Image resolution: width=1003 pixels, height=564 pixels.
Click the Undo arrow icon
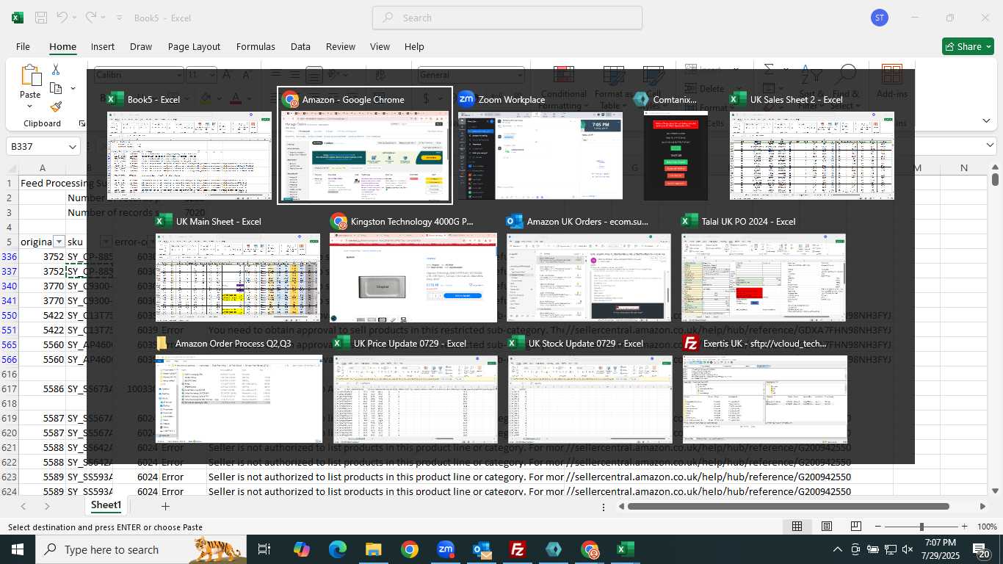coord(62,18)
